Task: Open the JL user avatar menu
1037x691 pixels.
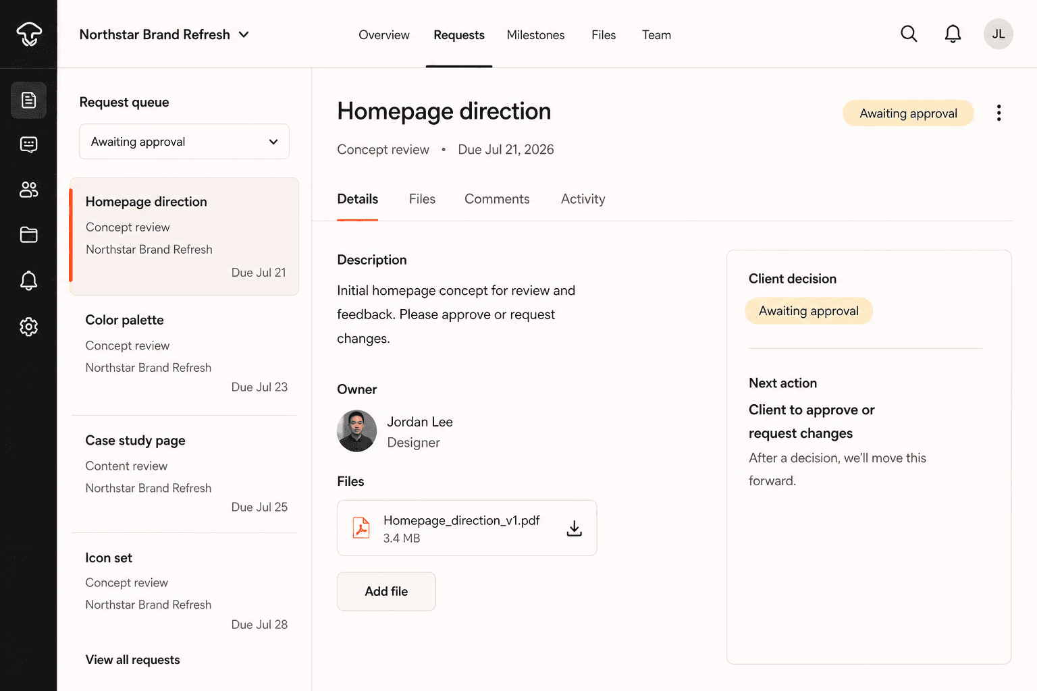Action: 998,34
